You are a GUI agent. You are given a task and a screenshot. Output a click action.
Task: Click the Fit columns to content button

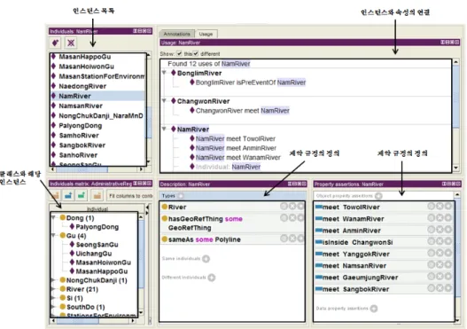[x=130, y=196]
